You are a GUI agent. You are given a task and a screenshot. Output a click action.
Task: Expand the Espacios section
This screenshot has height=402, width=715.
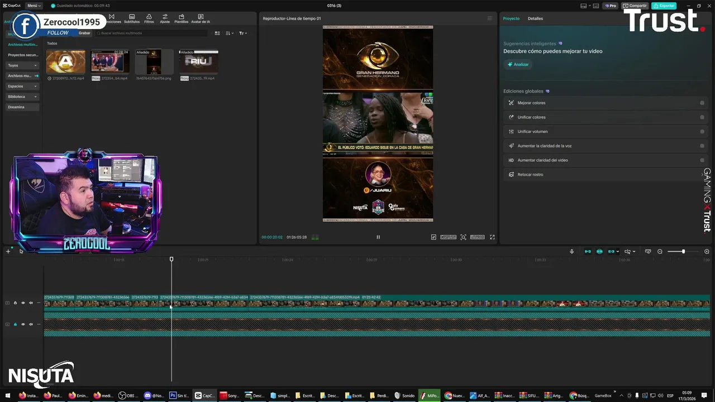point(22,86)
